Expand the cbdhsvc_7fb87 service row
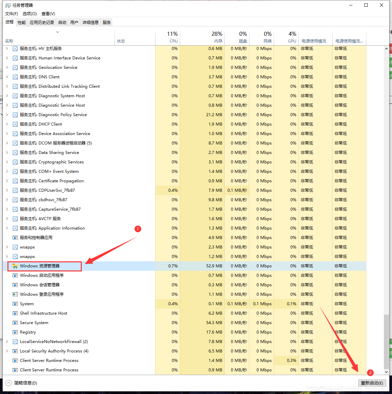The image size is (392, 394). click(7, 200)
